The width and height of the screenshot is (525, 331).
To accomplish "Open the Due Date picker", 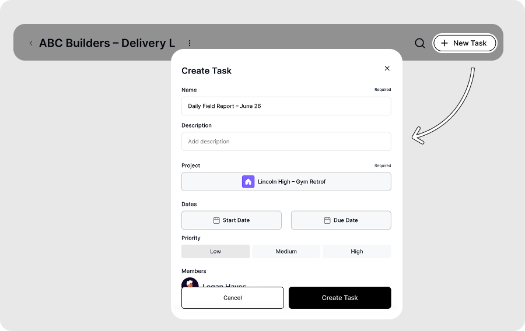I will point(341,220).
